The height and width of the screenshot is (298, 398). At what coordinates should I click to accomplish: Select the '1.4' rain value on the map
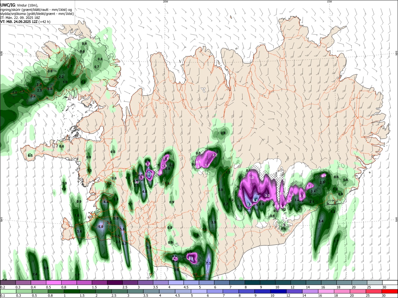(167, 184)
